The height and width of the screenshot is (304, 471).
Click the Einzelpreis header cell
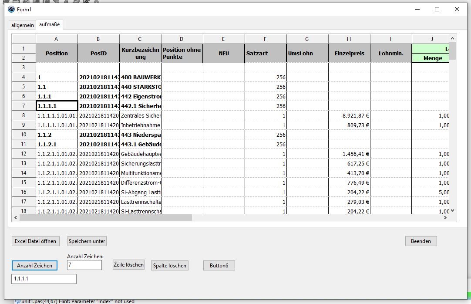pyautogui.click(x=349, y=53)
